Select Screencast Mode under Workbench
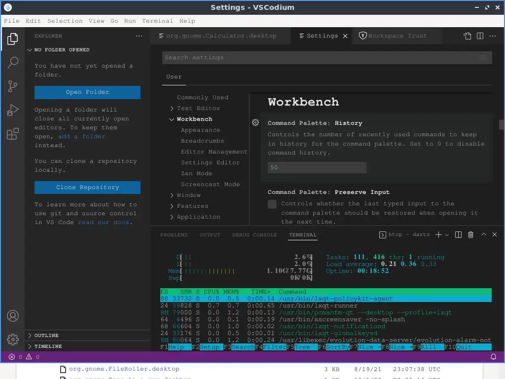 click(210, 185)
